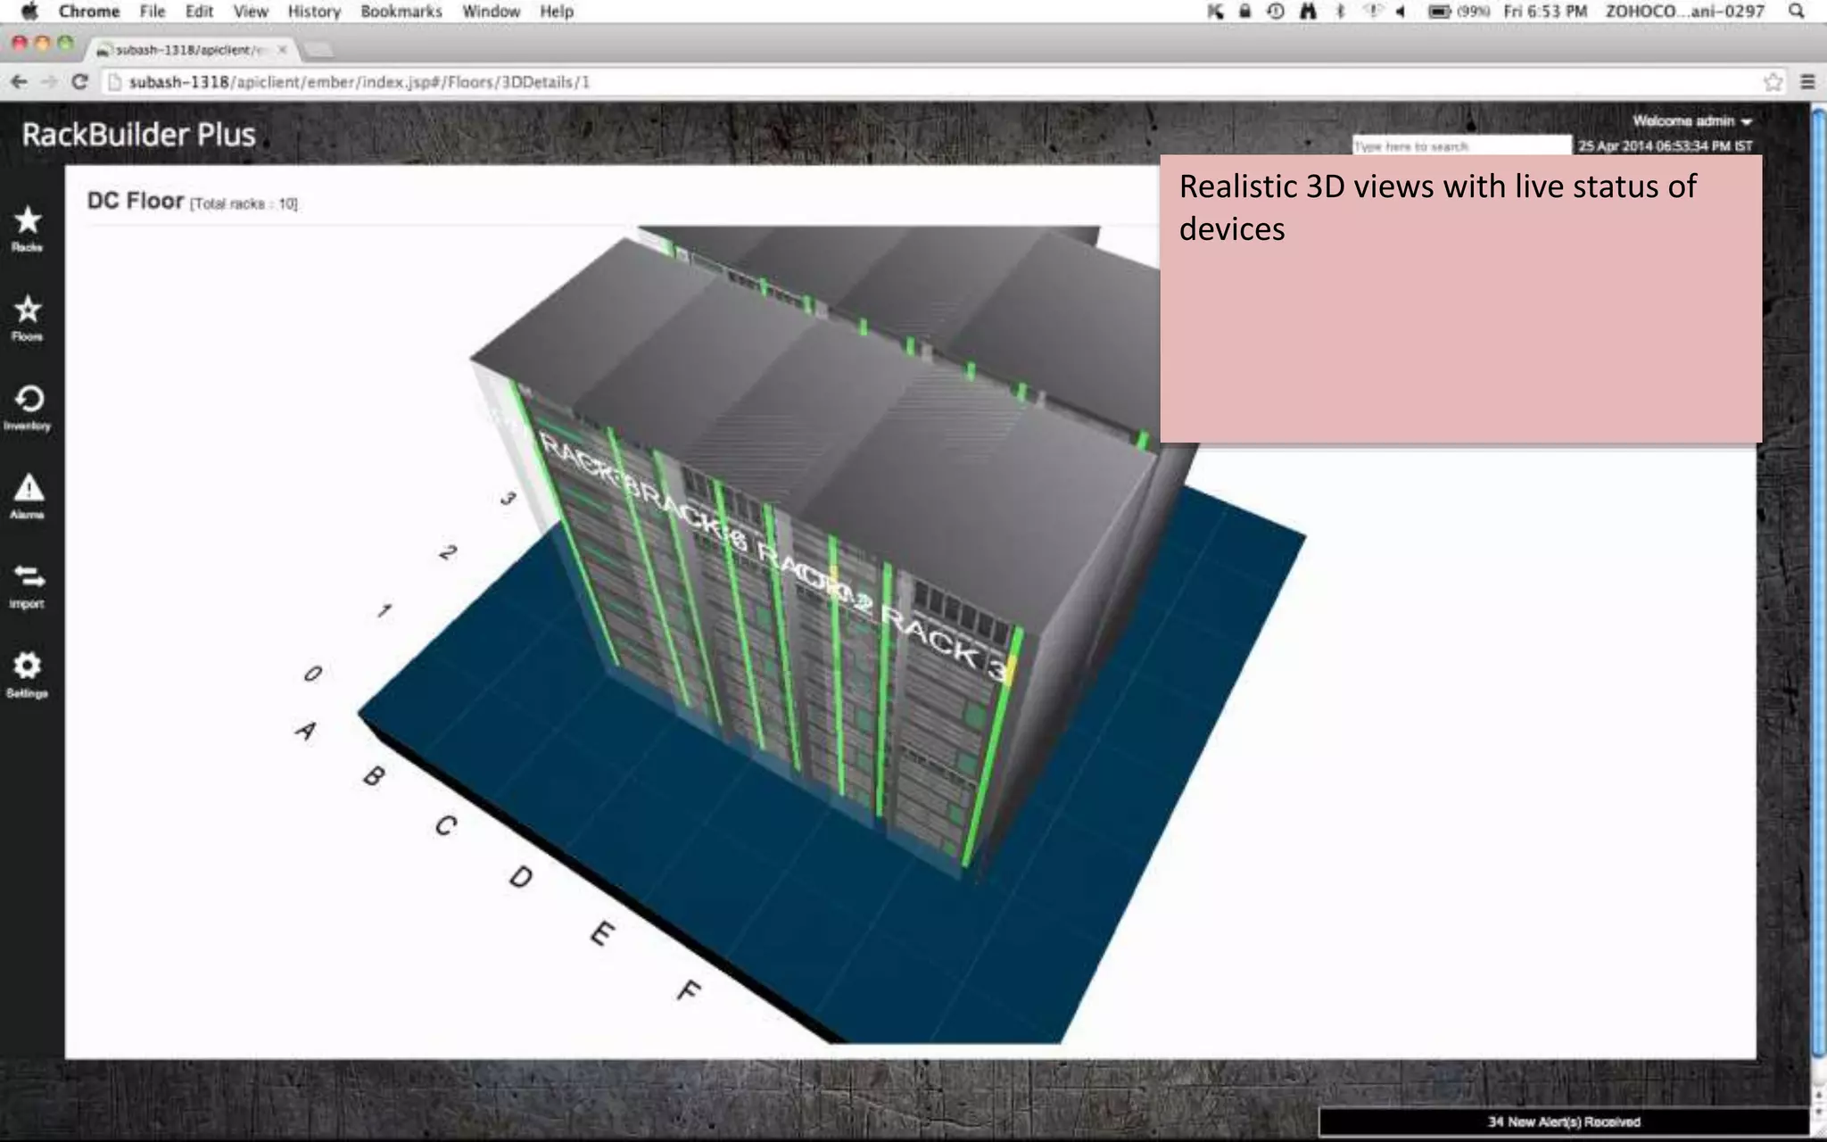
Task: Open the View menu
Action: pyautogui.click(x=251, y=12)
